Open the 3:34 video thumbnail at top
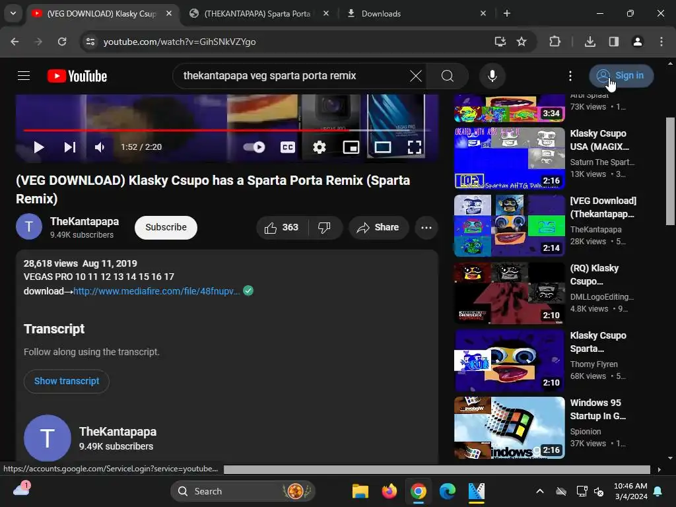Viewport: 676px width, 507px height. coord(510,108)
